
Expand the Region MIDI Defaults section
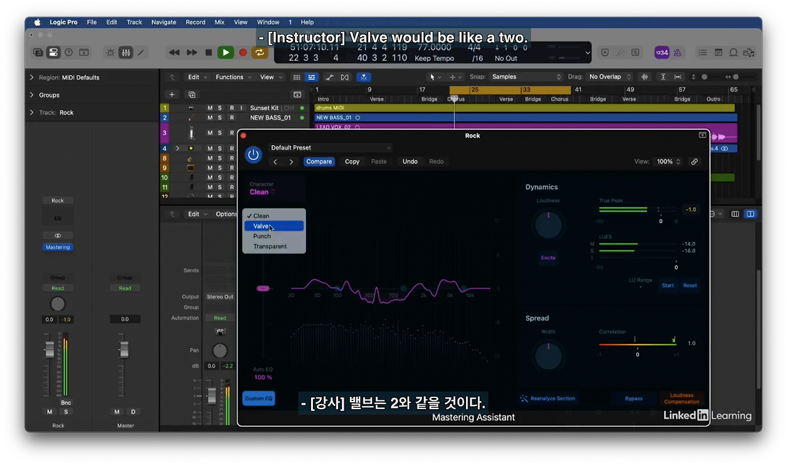(32, 77)
